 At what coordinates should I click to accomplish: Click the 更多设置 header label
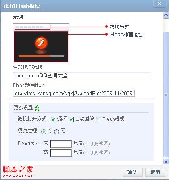pos(23,108)
